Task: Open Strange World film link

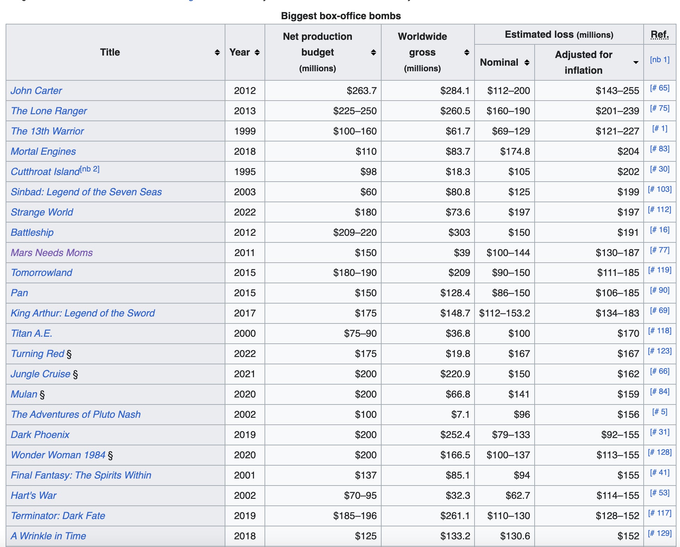Action: pos(42,212)
